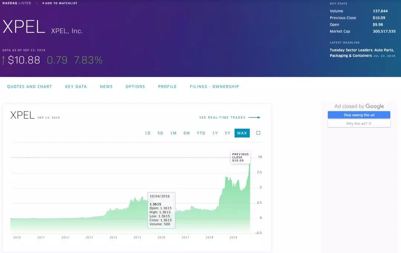The height and width of the screenshot is (253, 401).
Task: Click the 2010 label on chart axis
Action: pyautogui.click(x=17, y=237)
